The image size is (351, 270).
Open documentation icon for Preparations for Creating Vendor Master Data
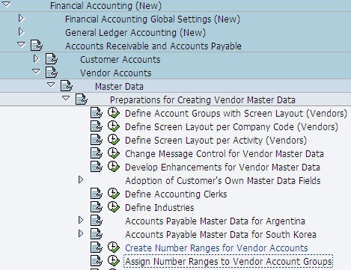pyautogui.click(x=82, y=99)
